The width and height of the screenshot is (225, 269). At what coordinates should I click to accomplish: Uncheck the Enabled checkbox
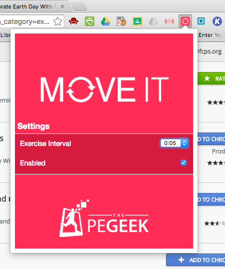tap(184, 162)
